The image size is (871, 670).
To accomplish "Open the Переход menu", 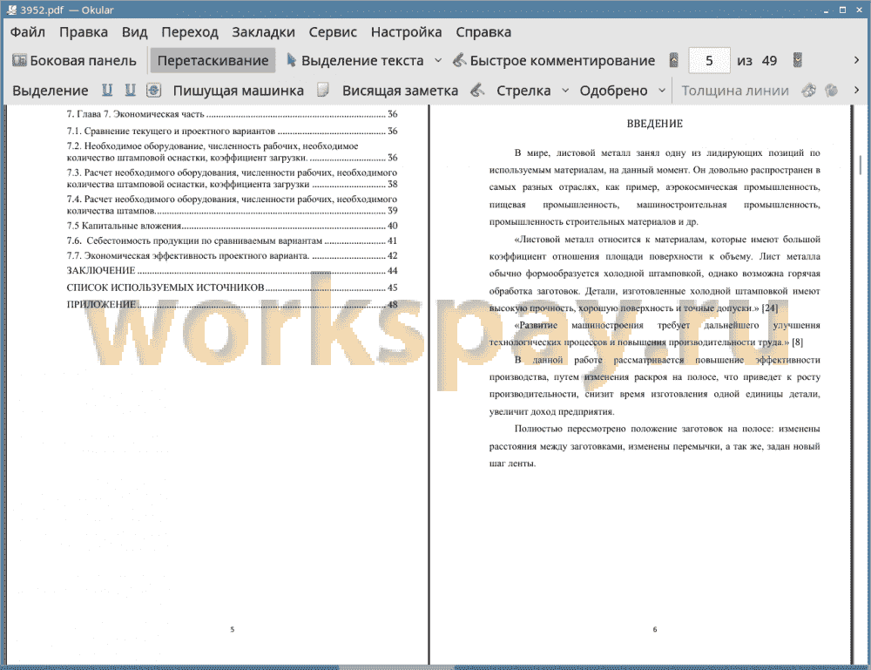I will [x=189, y=32].
